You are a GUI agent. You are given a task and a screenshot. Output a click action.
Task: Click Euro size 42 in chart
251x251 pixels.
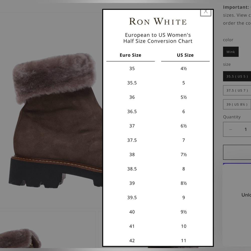coord(132,240)
